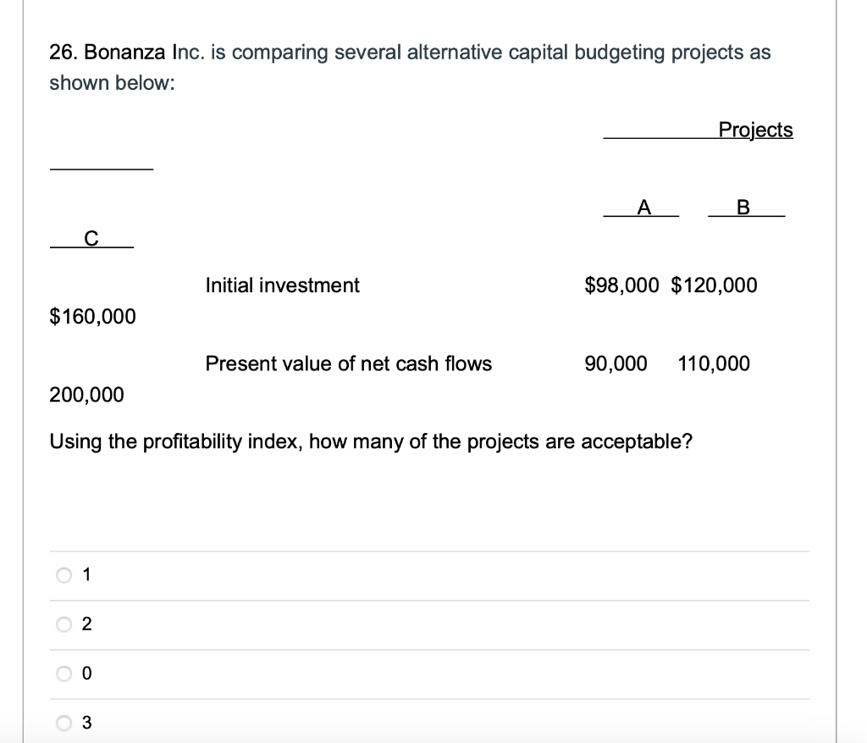Screen dimensions: 867x743
Task: Select the radio button for answer 3
Action: (x=64, y=723)
